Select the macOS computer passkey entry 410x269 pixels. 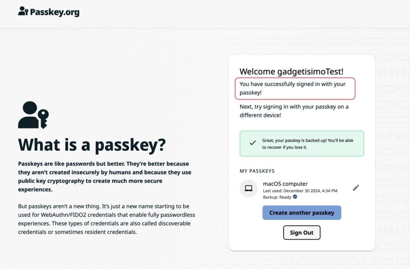click(300, 190)
